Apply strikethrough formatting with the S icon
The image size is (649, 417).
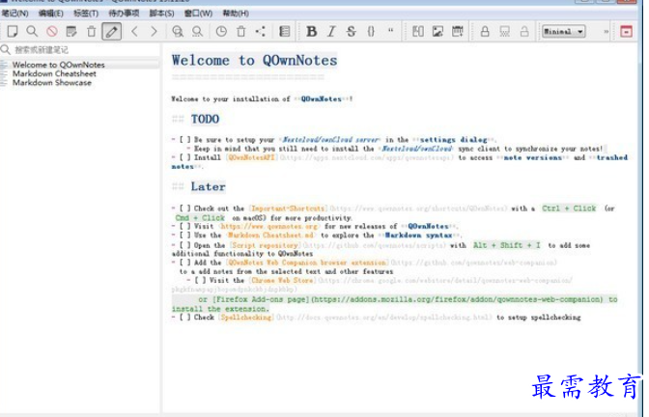351,32
